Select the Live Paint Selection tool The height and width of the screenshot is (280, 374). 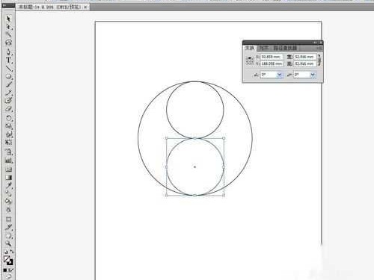[8, 210]
